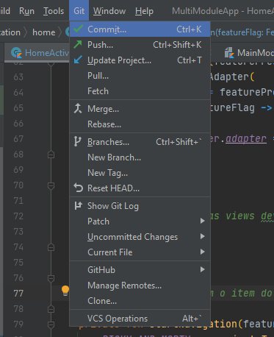Choose New Branch... menu entry

click(x=140, y=157)
